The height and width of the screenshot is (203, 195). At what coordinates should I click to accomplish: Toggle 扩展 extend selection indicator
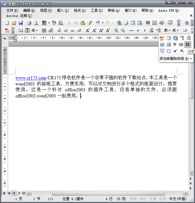tap(153, 199)
